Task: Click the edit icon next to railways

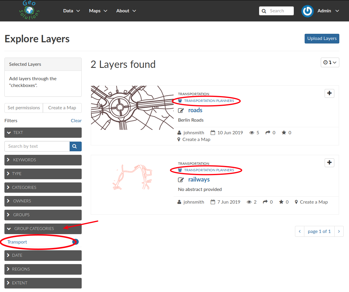Action: click(x=181, y=180)
